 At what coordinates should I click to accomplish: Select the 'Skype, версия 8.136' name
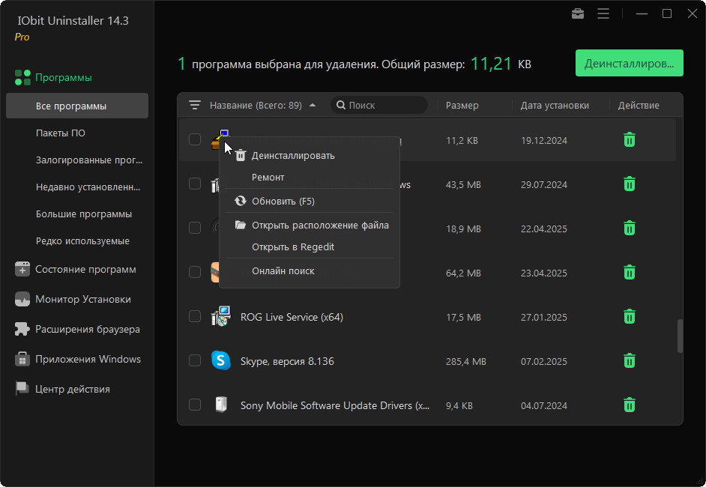[287, 361]
